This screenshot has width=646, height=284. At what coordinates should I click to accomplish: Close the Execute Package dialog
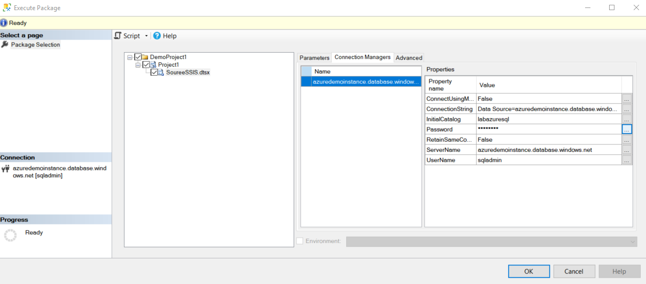636,7
